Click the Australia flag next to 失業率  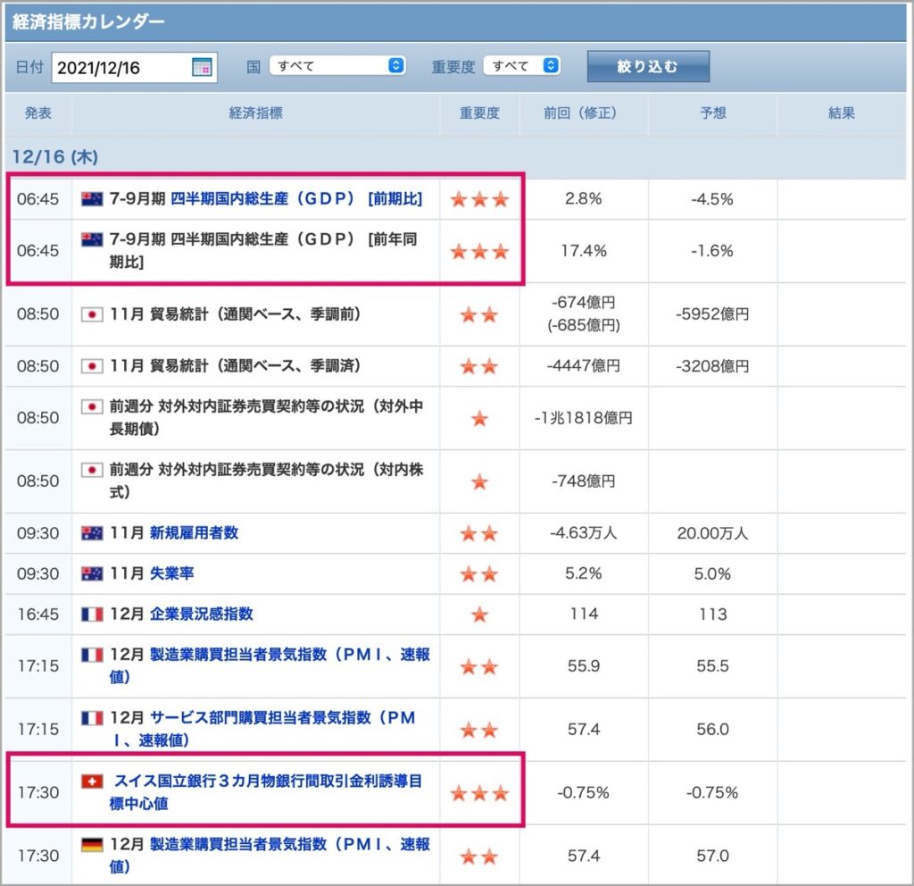point(92,574)
